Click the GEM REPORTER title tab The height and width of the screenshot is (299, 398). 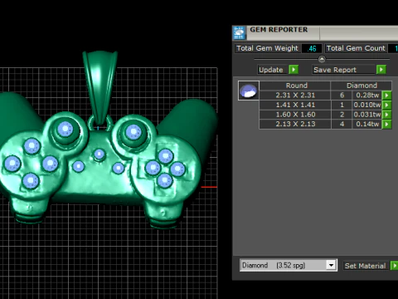[x=279, y=30]
